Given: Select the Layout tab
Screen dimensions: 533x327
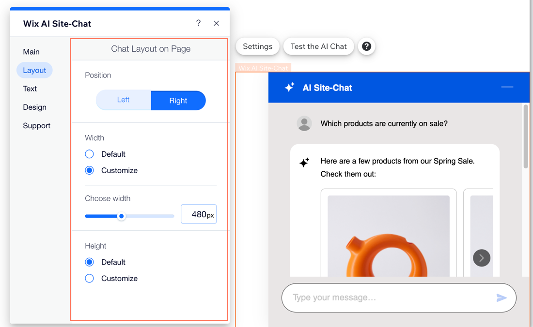Looking at the screenshot, I should click(x=34, y=70).
